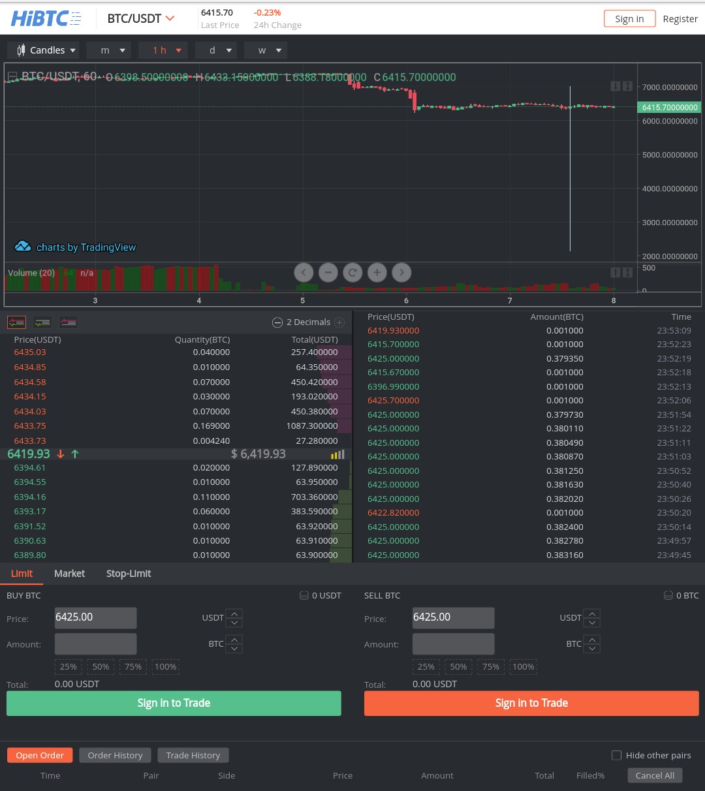Increase decimals with the plus icon
705x791 pixels.
click(339, 322)
